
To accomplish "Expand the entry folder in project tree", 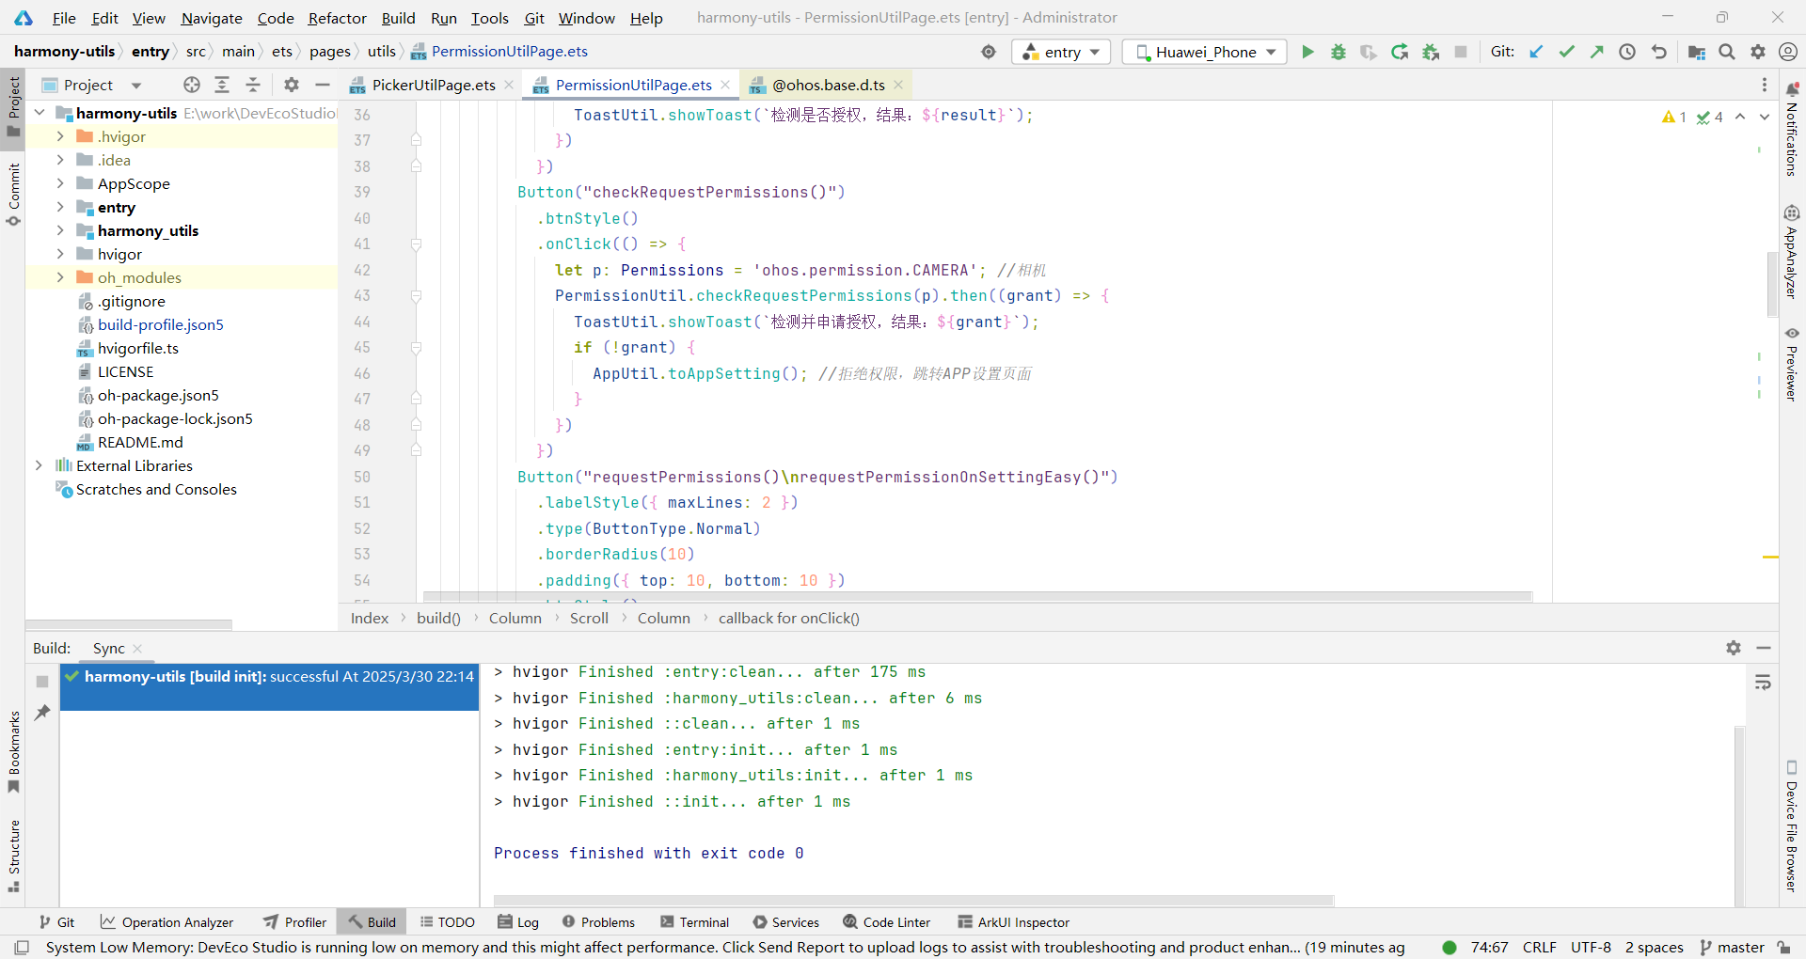I will point(60,208).
